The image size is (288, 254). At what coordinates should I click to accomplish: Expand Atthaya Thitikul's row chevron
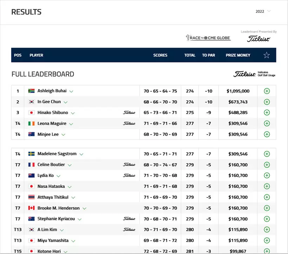[73, 198]
